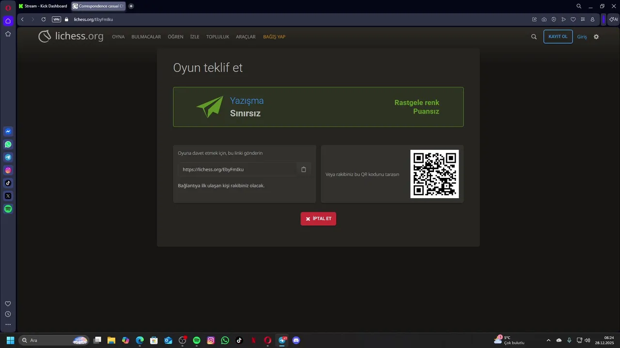Image resolution: width=620 pixels, height=348 pixels.
Task: Open X (Twitter) in Opera sidebar
Action: coord(8,196)
